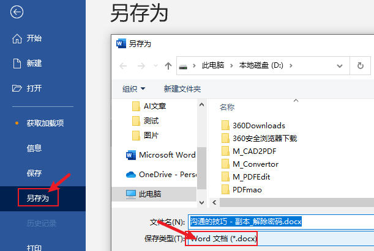The image size is (374, 251).
Task: Click the Home house icon in sidebar
Action: pyautogui.click(x=17, y=38)
